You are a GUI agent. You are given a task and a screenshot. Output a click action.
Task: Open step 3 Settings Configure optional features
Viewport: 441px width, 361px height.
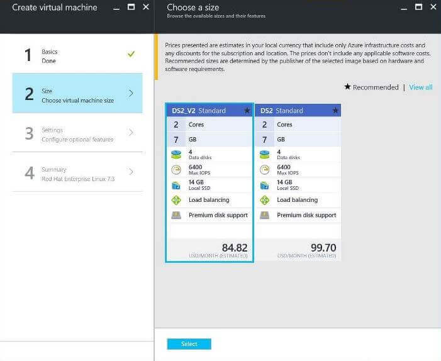point(77,133)
